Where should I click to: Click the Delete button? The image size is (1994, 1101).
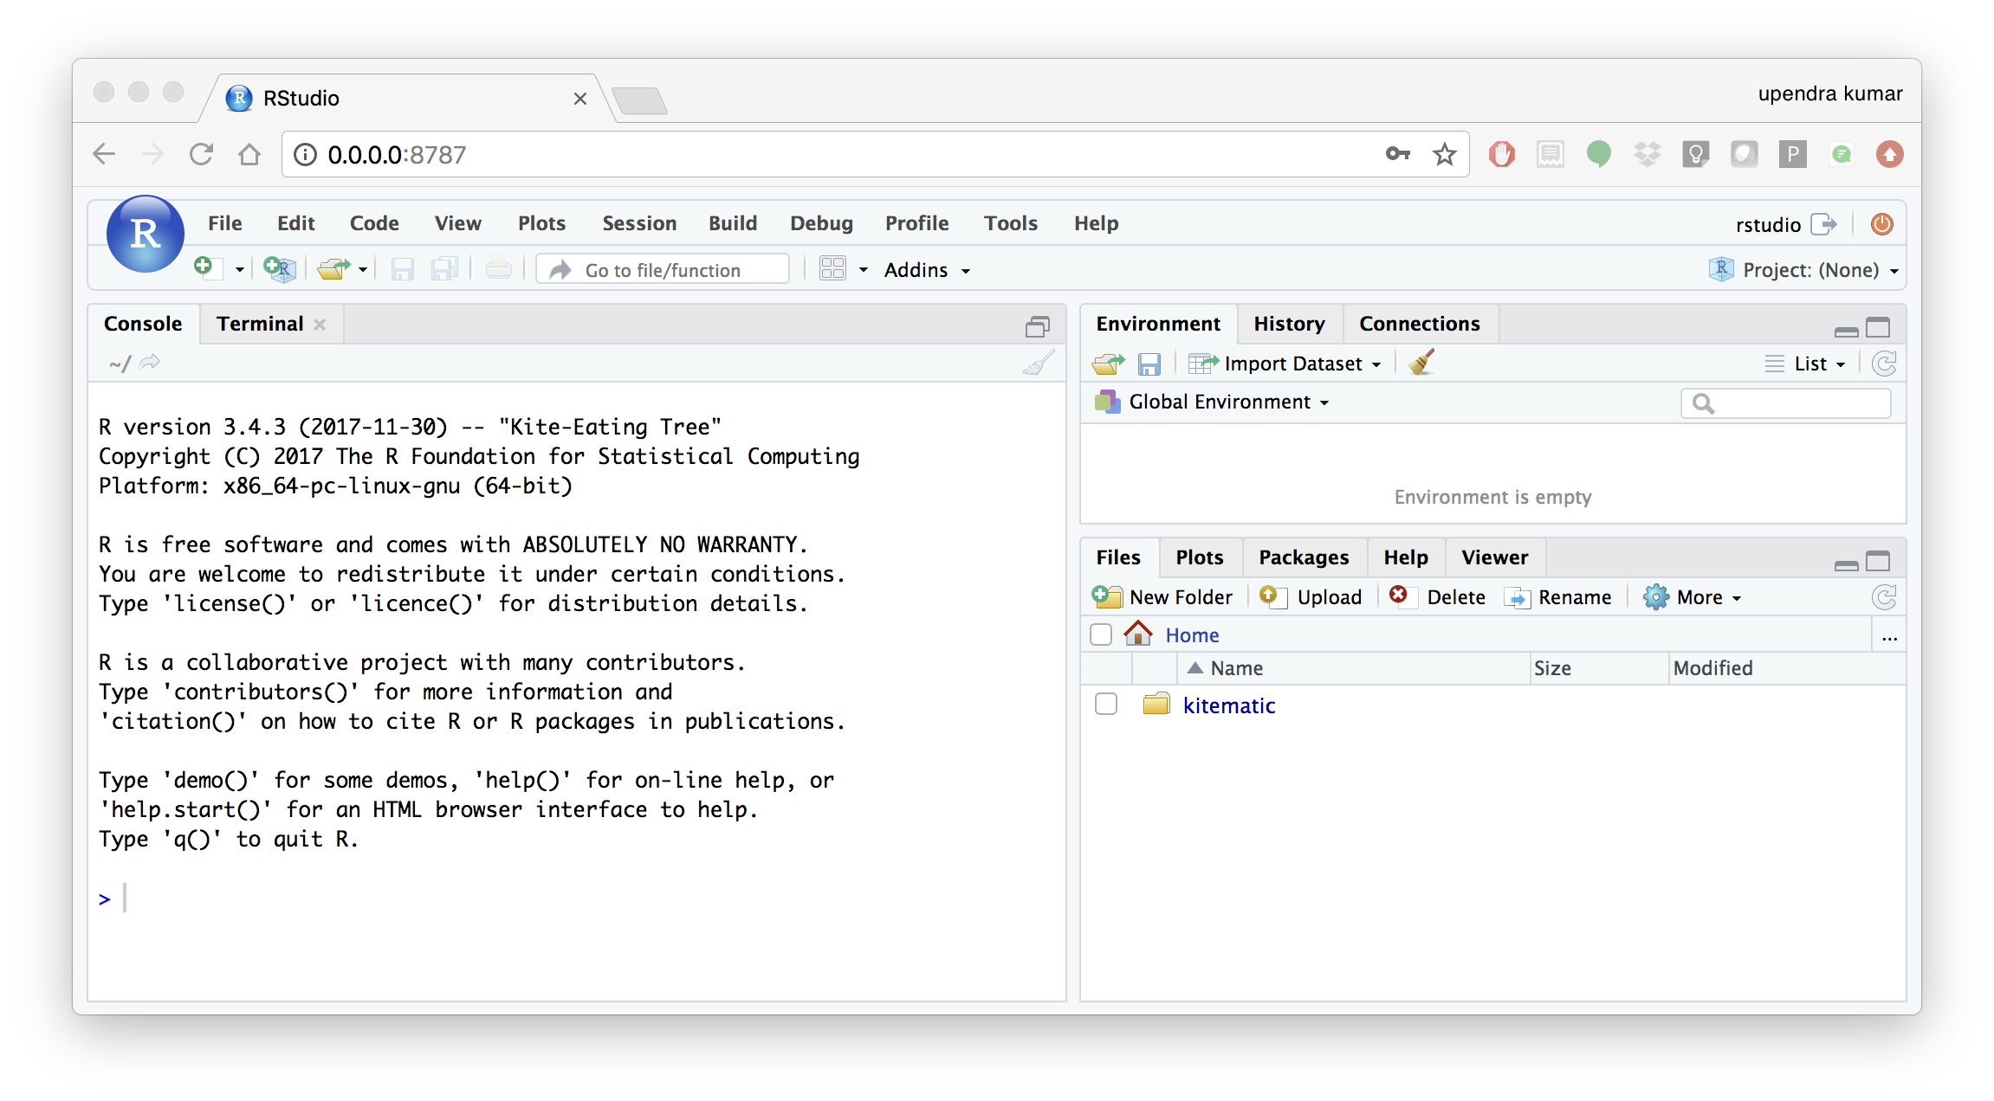pyautogui.click(x=1437, y=597)
